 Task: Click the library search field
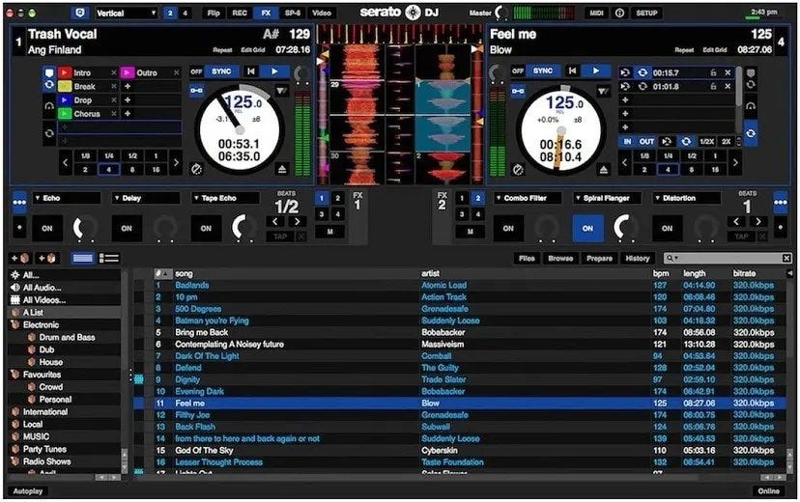pos(728,259)
